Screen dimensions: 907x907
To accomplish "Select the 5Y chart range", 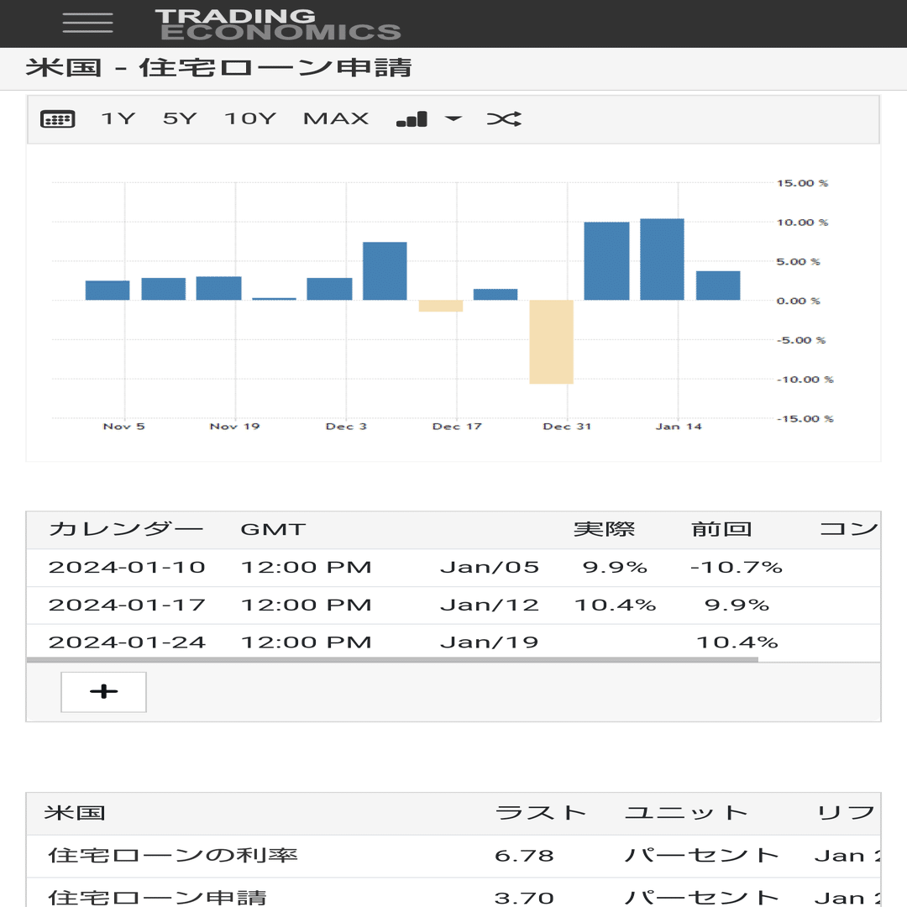I will pos(180,118).
